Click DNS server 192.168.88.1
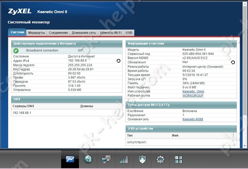This screenshot has height=169, width=248. (x=22, y=113)
